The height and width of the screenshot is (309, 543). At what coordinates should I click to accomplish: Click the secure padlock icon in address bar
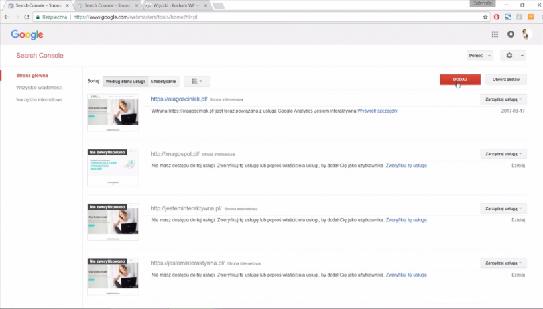[x=38, y=17]
